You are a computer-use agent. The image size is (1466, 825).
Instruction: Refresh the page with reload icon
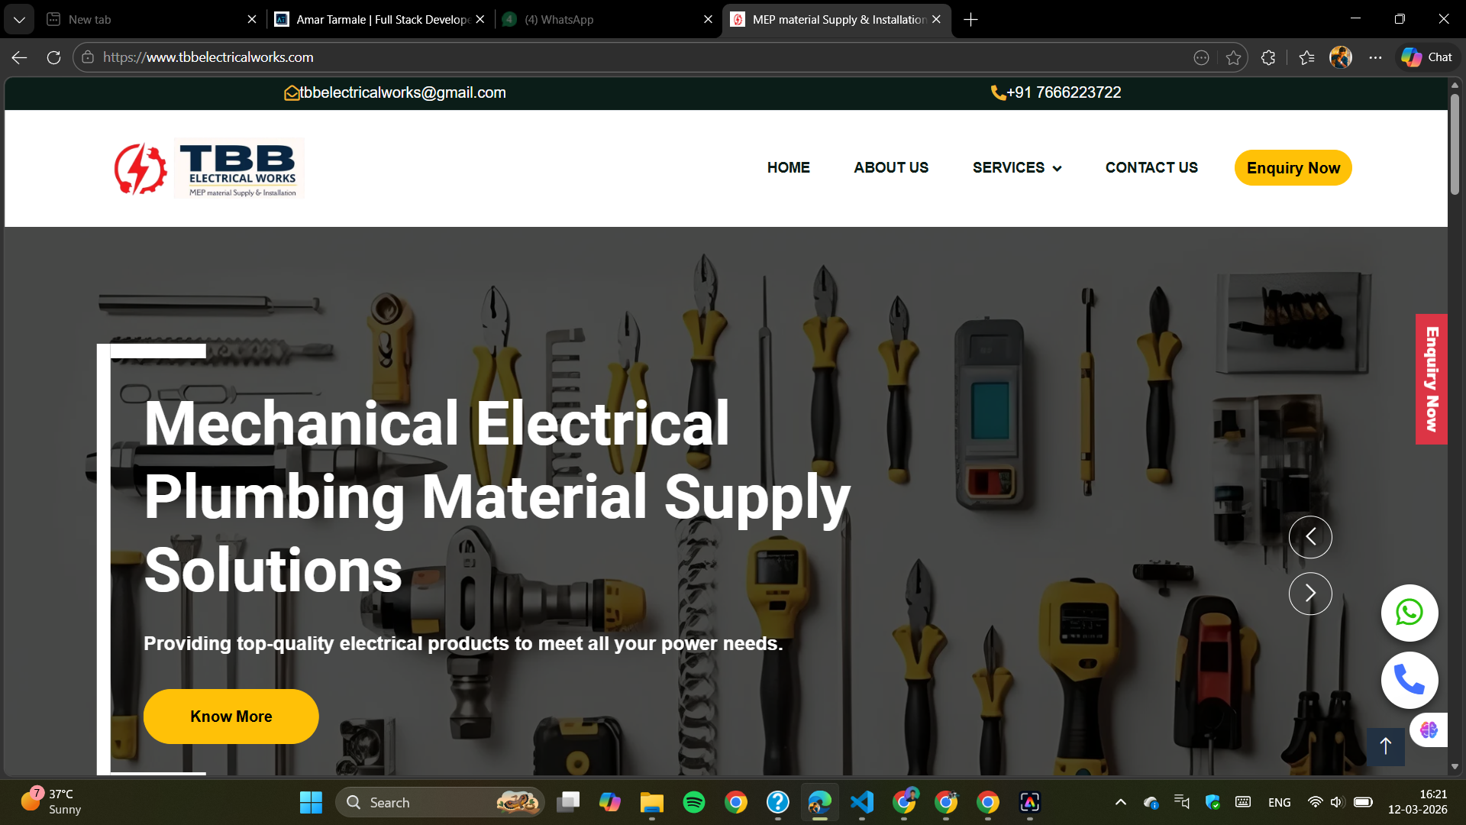[53, 57]
